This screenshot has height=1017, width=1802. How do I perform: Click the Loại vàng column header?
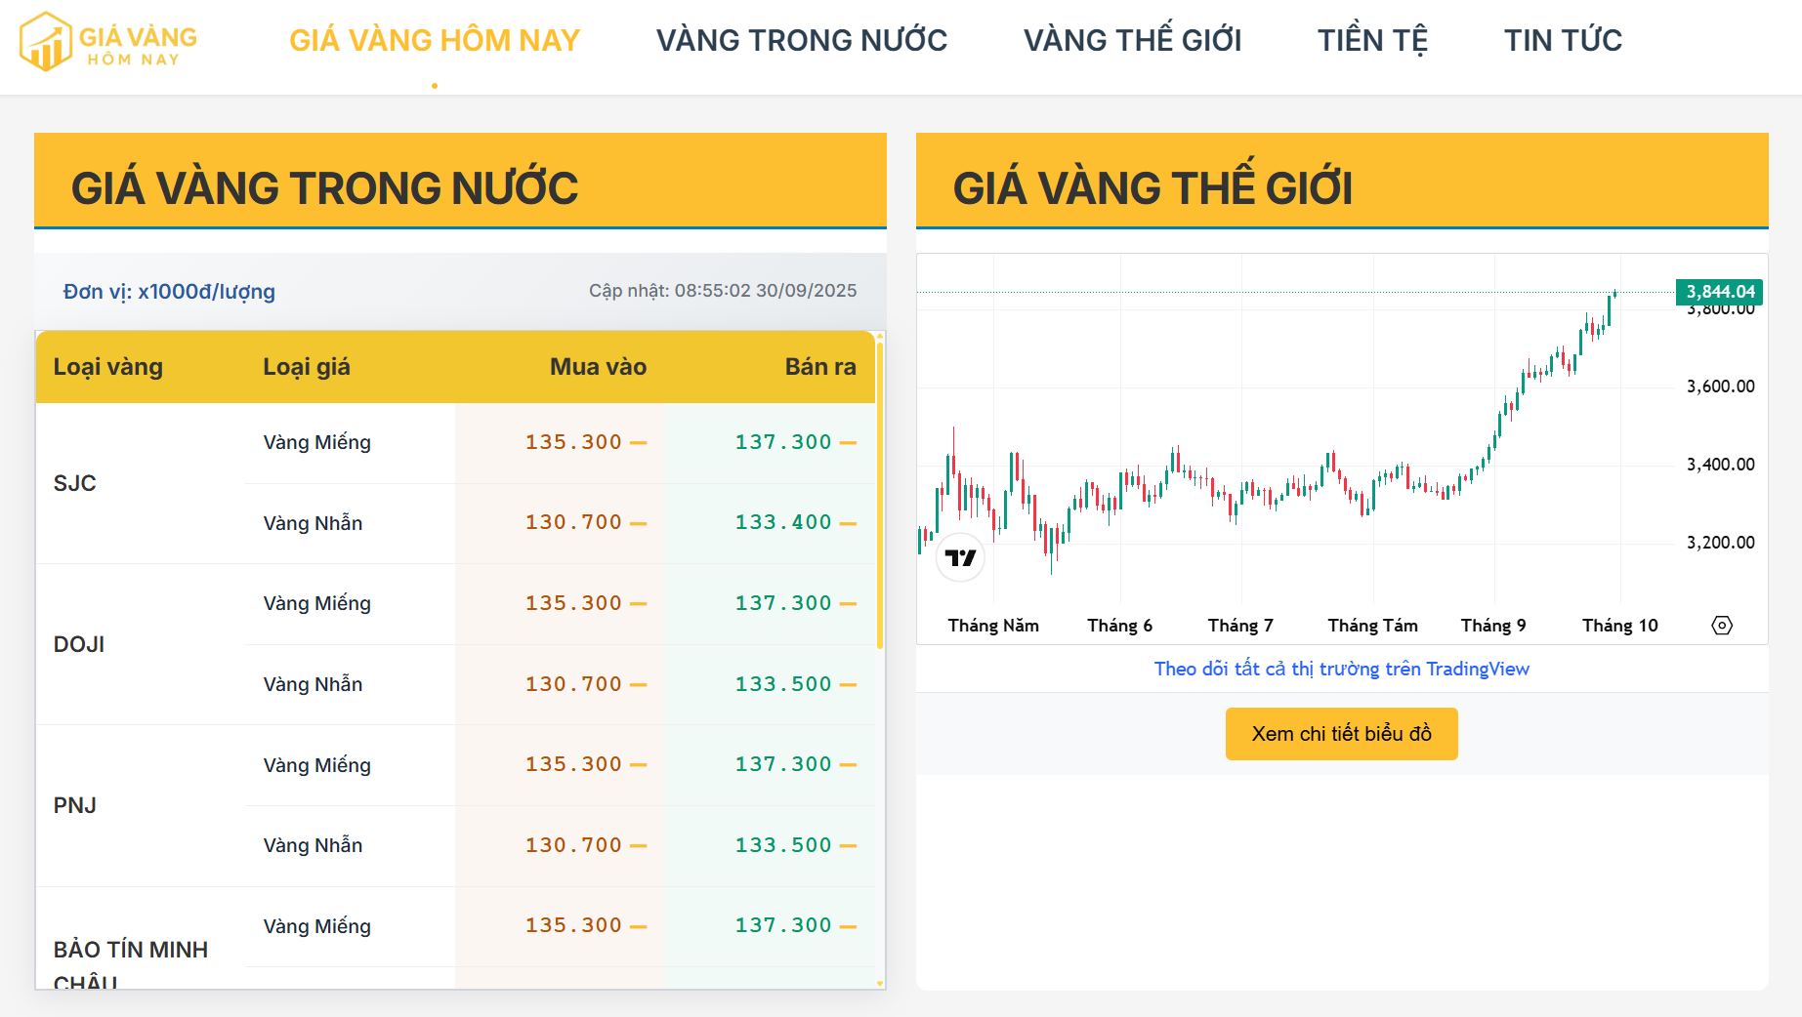click(x=108, y=367)
